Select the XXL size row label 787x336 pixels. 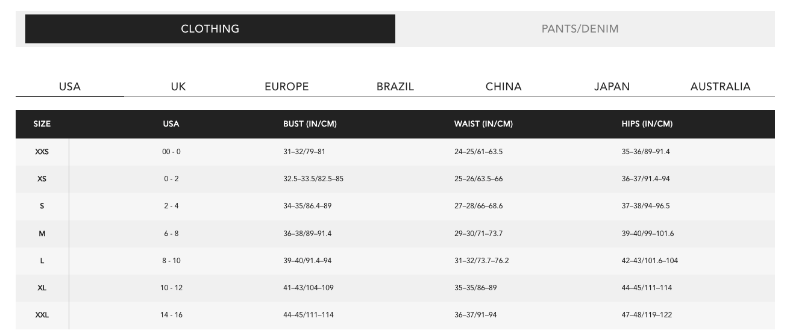coord(42,315)
